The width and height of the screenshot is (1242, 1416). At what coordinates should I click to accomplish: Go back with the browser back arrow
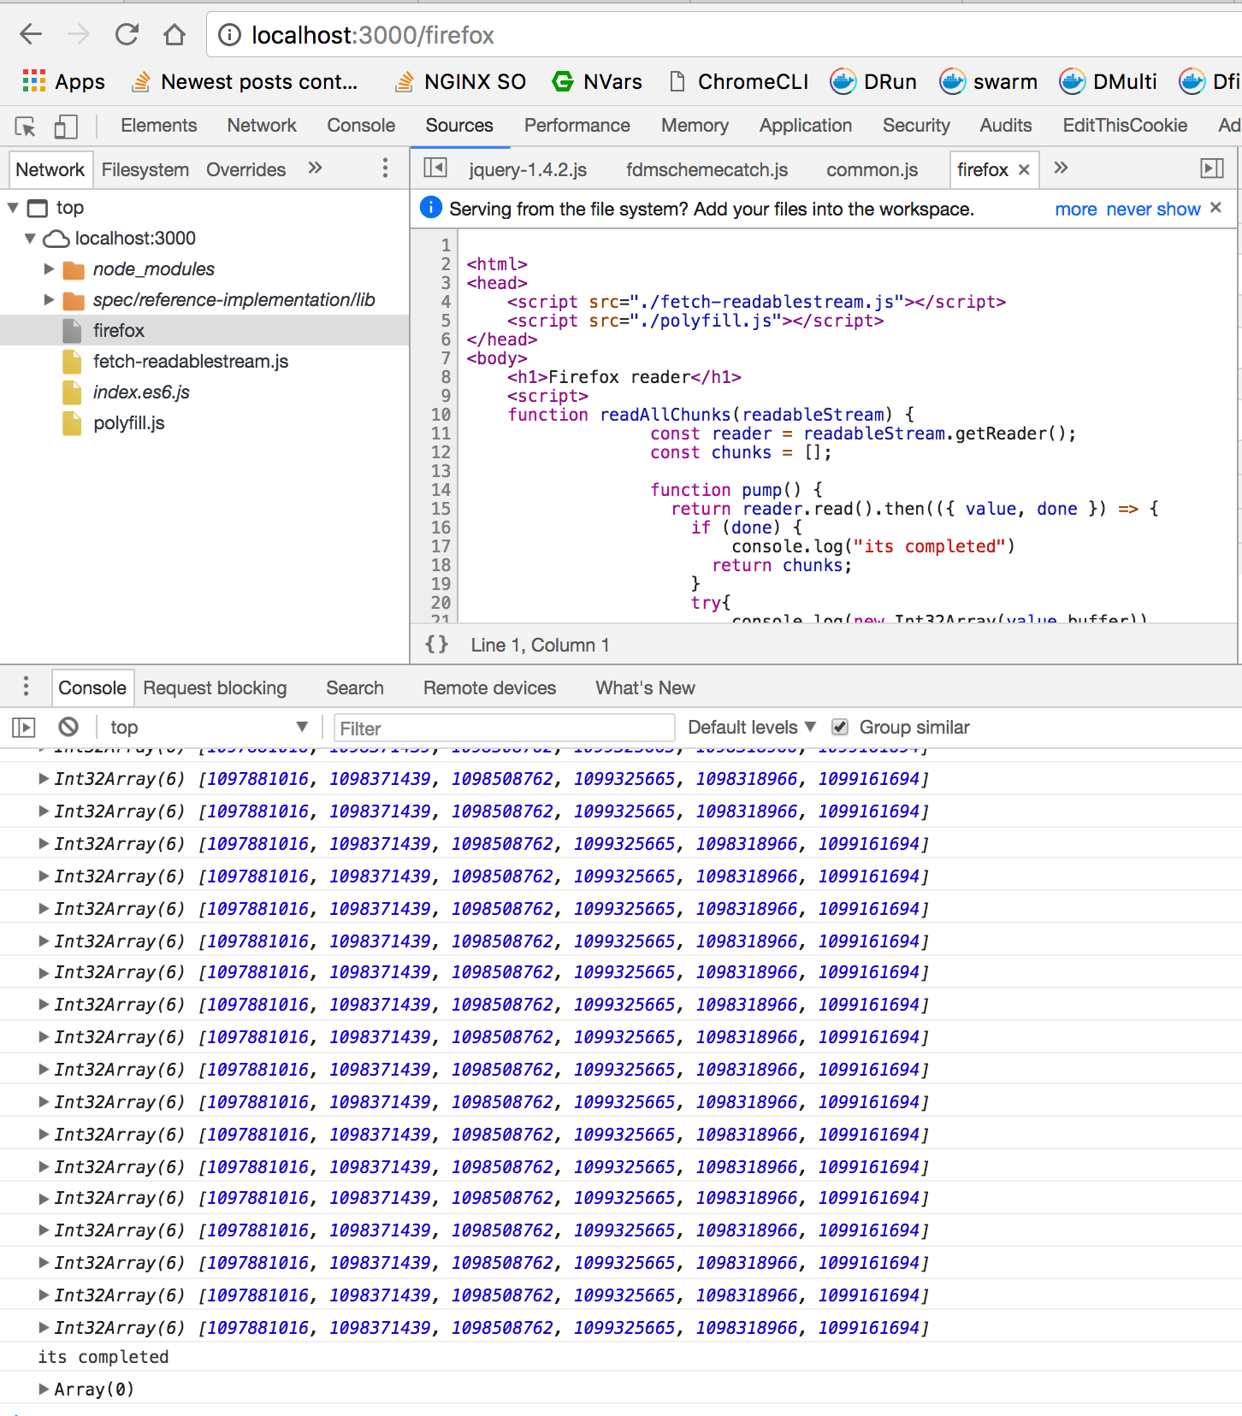[x=31, y=34]
